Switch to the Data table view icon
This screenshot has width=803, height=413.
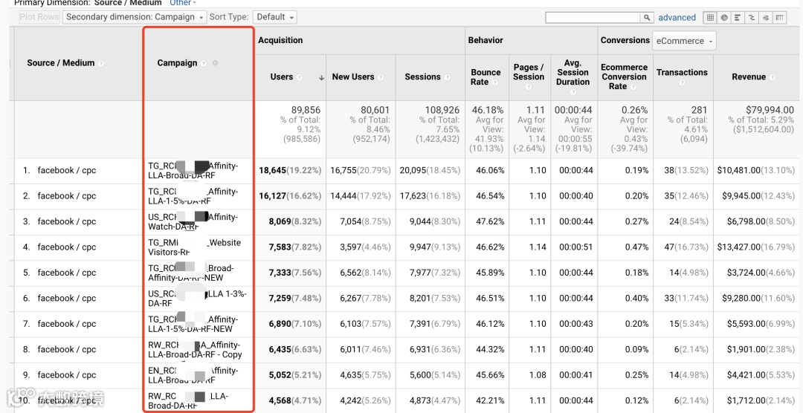click(710, 17)
